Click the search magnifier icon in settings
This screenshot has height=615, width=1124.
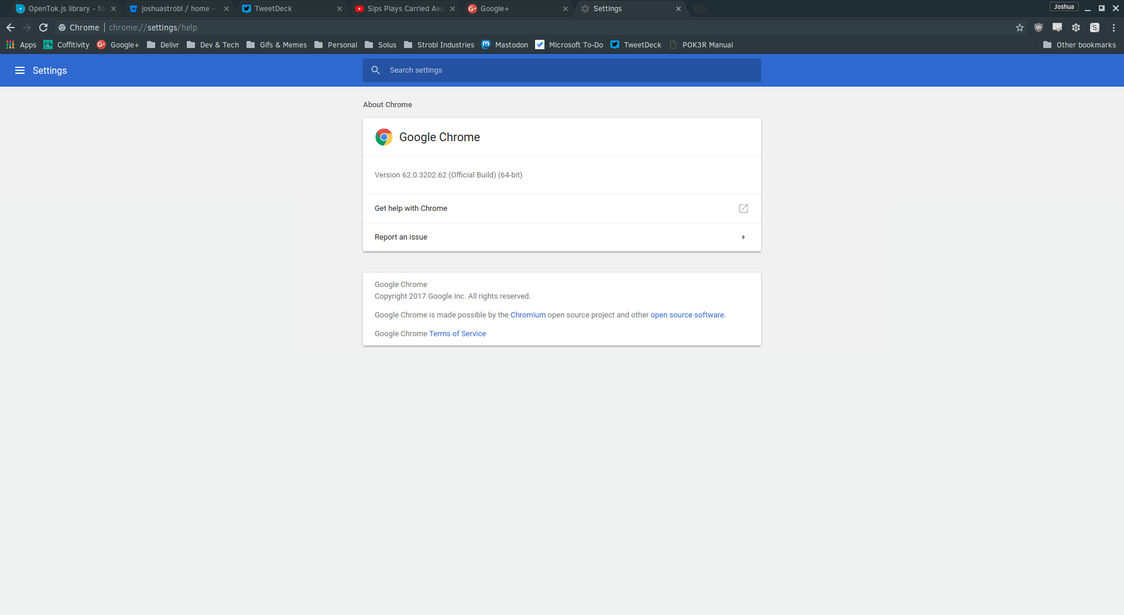[x=376, y=70]
